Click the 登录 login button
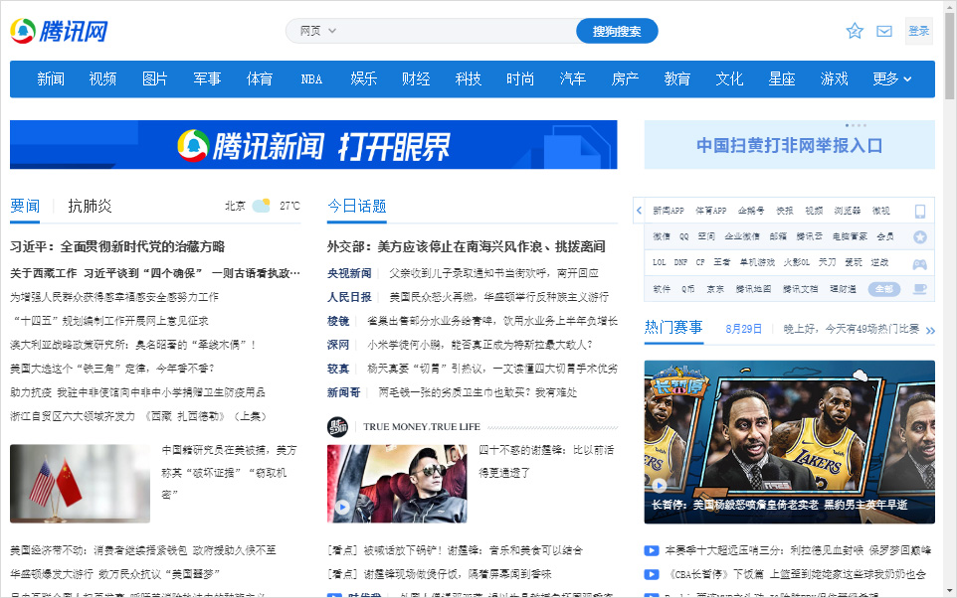957x598 pixels. [918, 31]
